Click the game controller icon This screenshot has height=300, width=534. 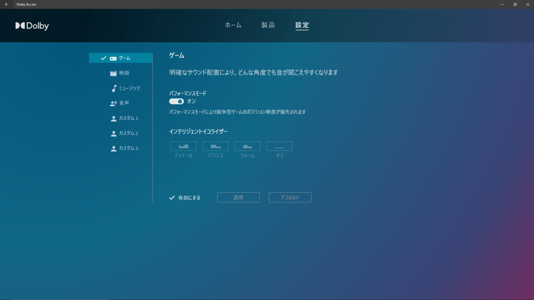pos(113,59)
